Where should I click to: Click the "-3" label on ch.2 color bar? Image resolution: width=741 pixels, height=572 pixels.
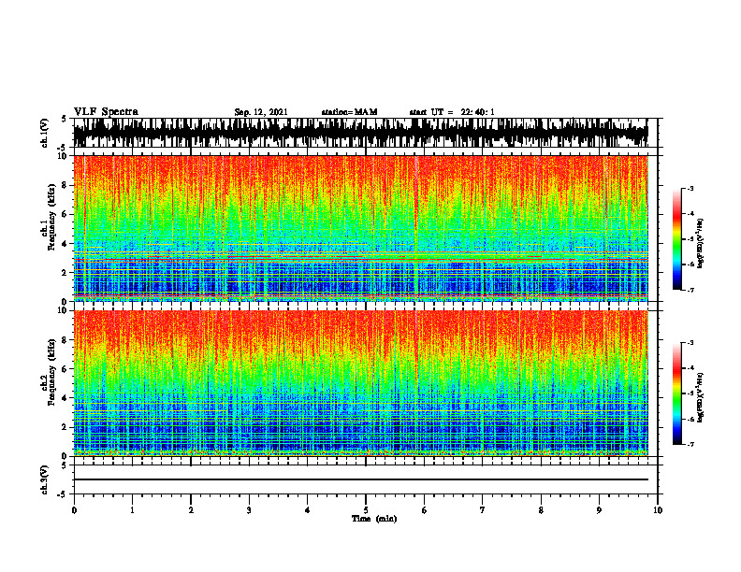pyautogui.click(x=690, y=343)
